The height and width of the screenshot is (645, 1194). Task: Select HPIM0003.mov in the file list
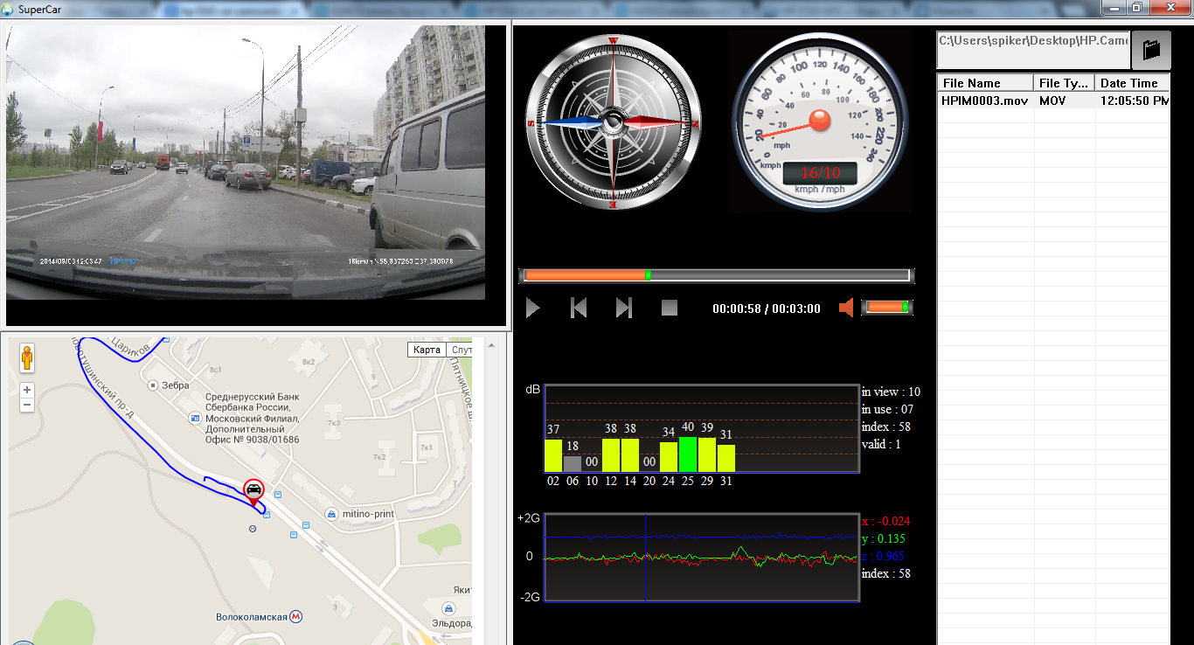tap(984, 101)
